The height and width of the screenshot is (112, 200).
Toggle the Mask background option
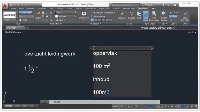[23, 20]
